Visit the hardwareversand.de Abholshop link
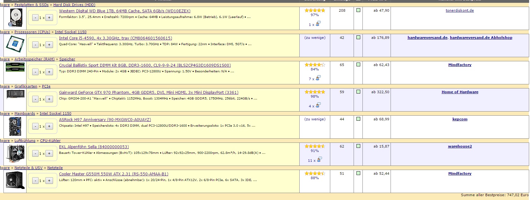 [481, 38]
